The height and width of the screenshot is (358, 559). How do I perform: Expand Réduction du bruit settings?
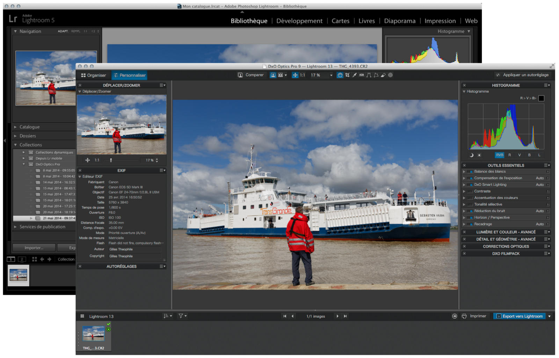[464, 211]
